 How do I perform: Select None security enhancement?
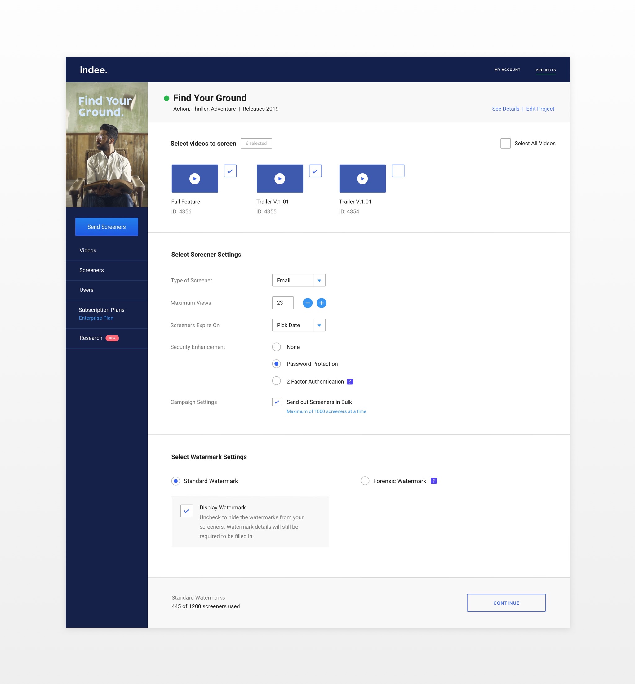coord(276,347)
